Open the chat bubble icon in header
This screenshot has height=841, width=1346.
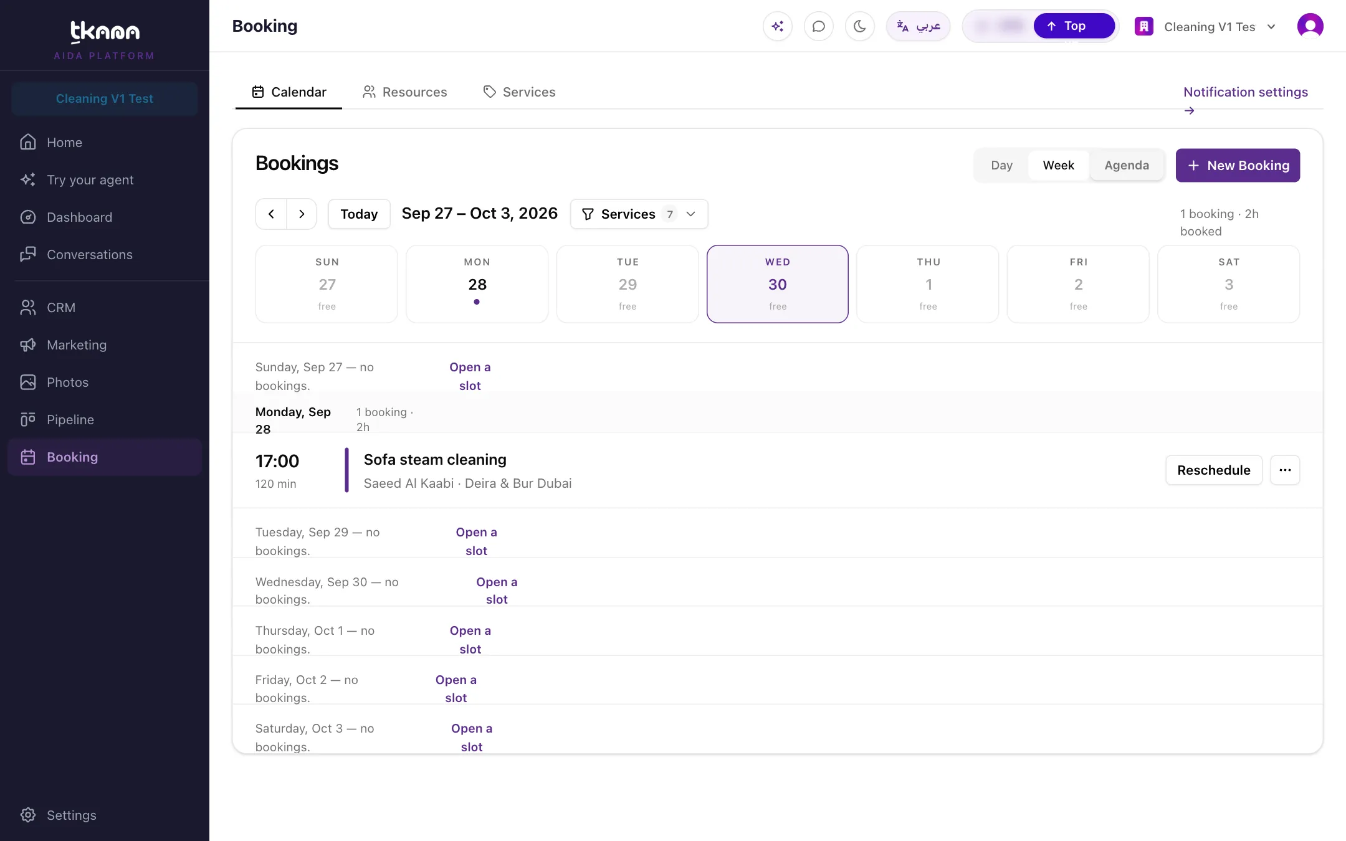[818, 26]
